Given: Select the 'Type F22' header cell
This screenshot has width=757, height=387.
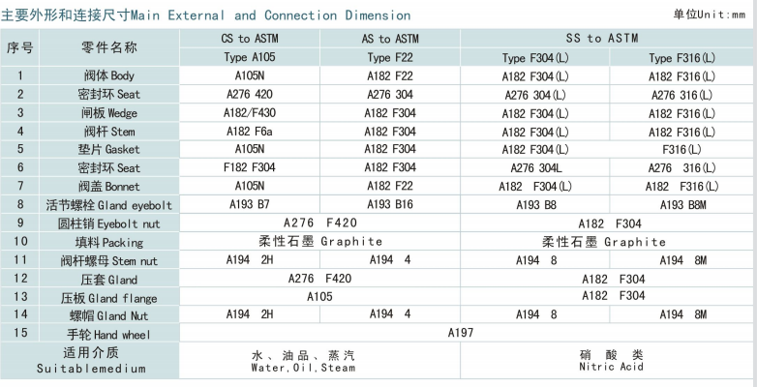Looking at the screenshot, I should point(390,57).
